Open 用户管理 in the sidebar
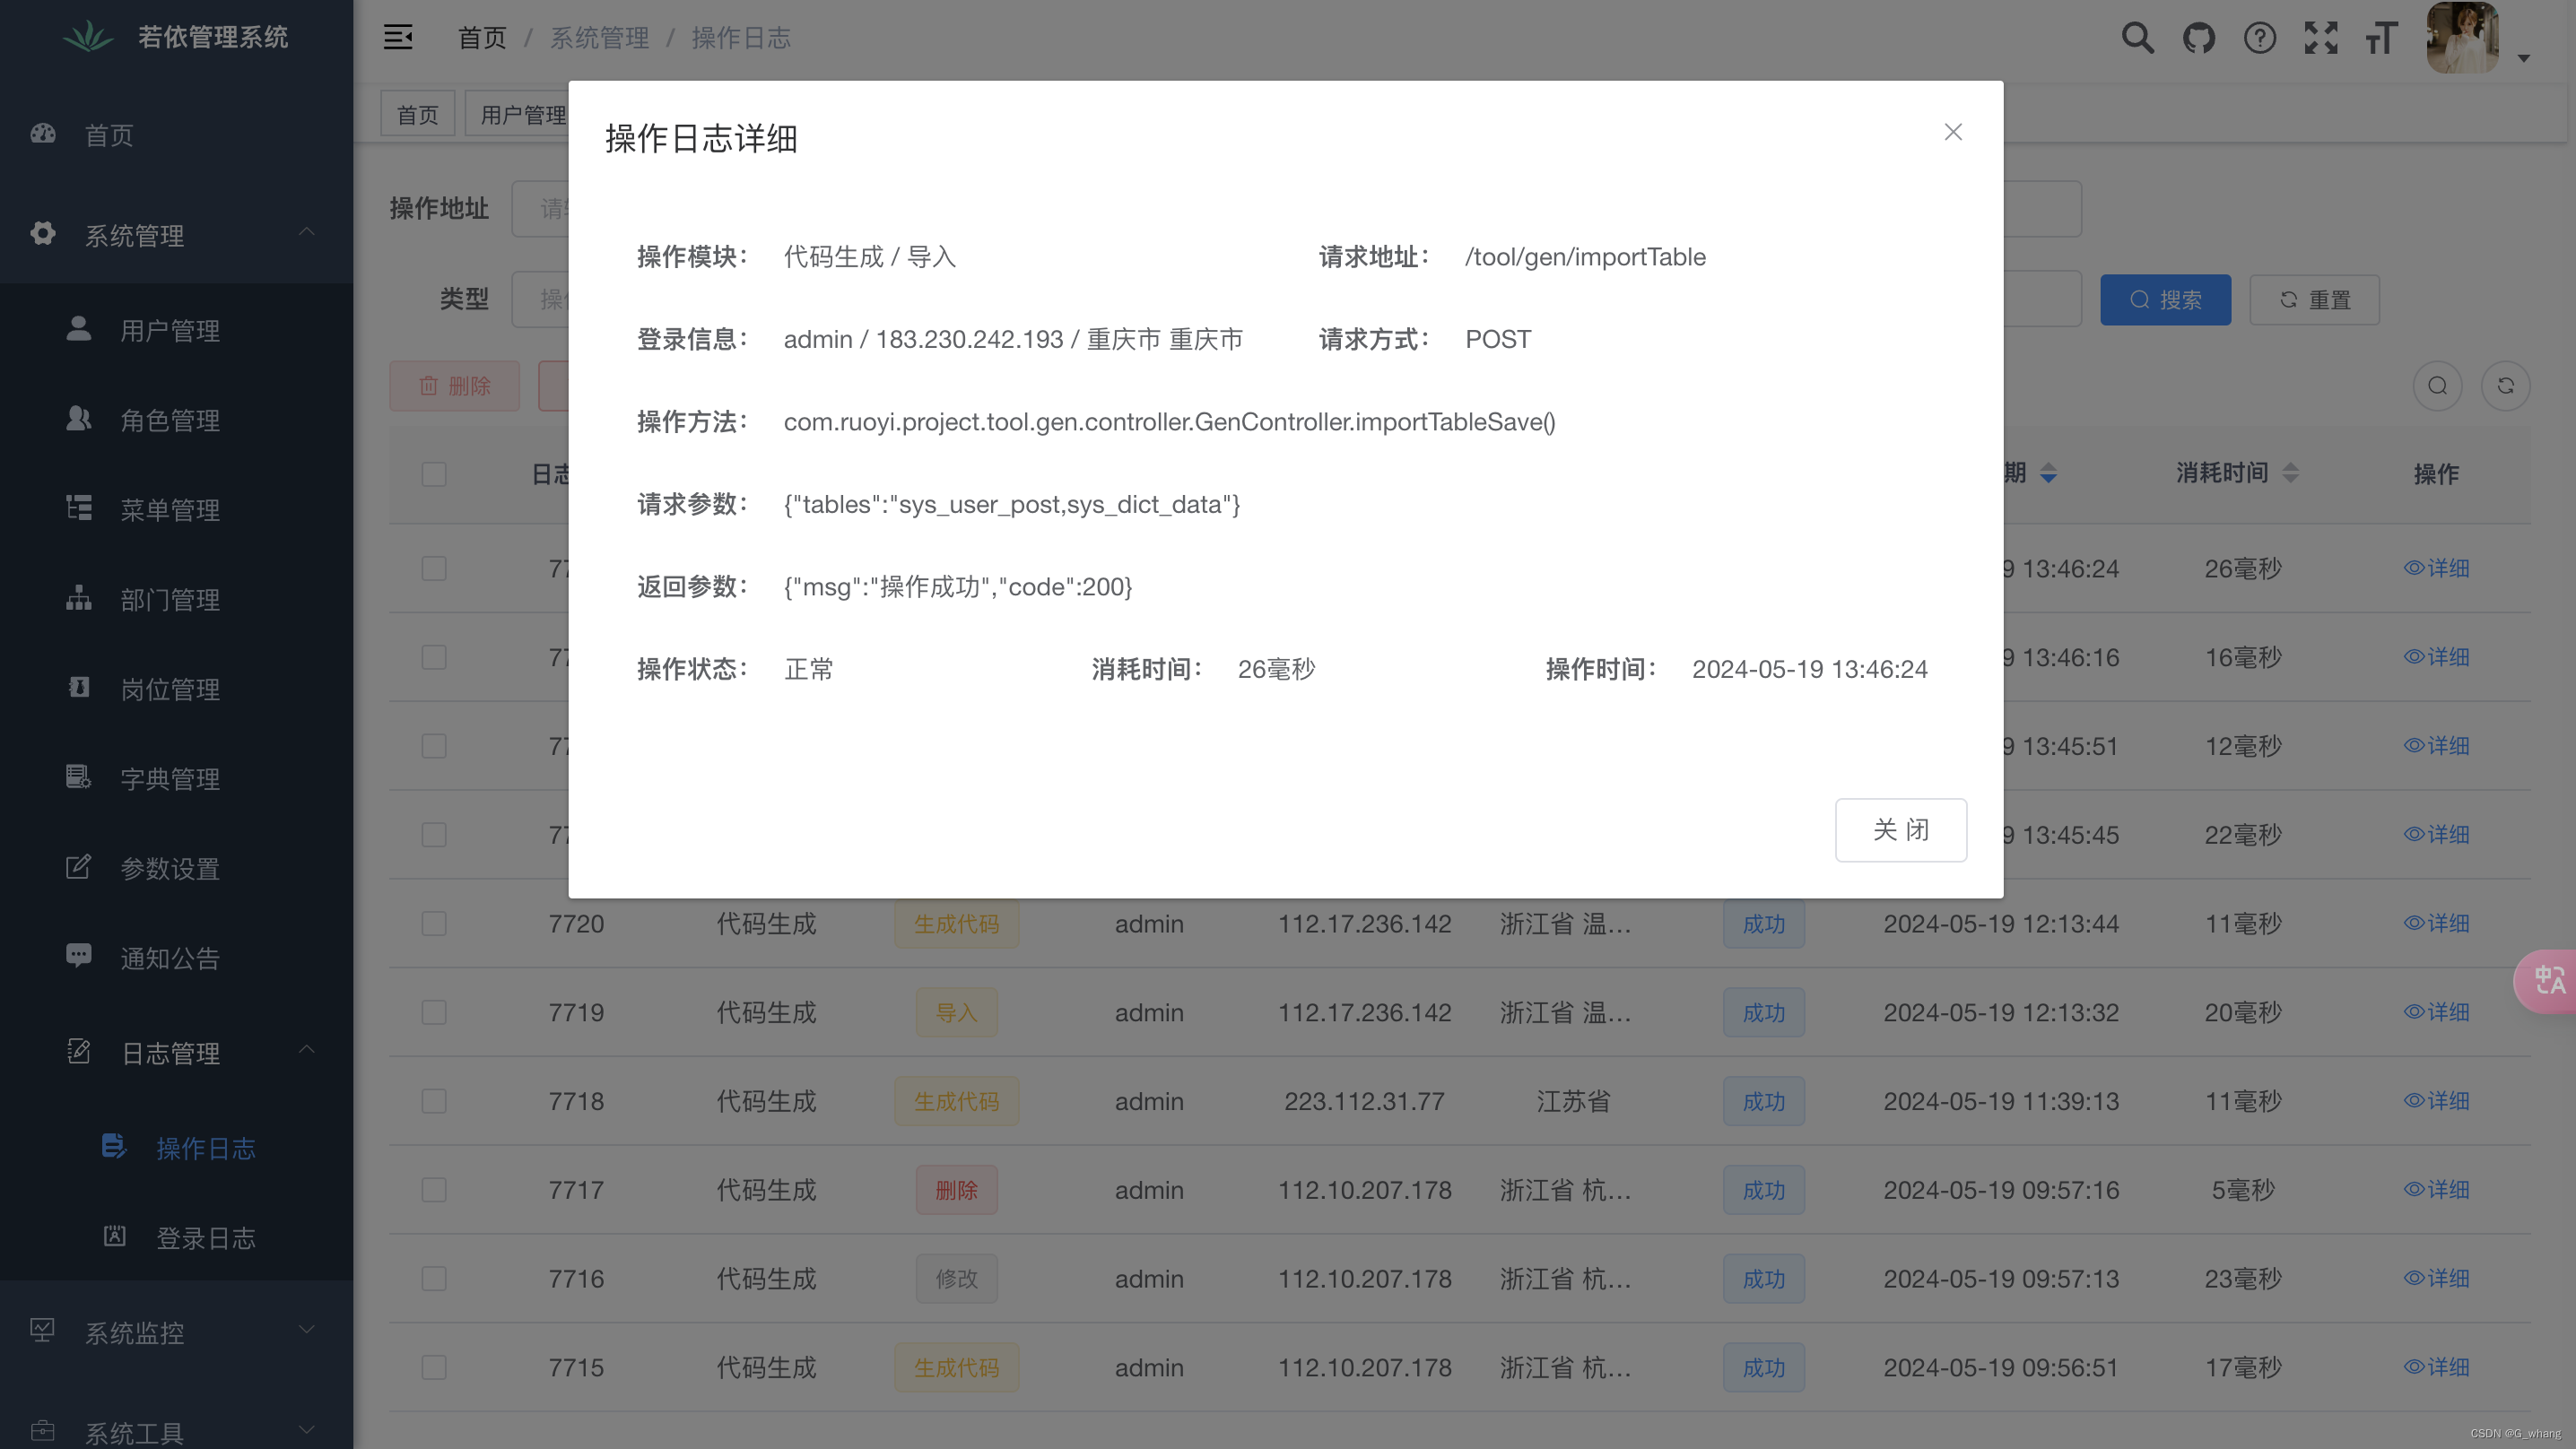 point(170,331)
